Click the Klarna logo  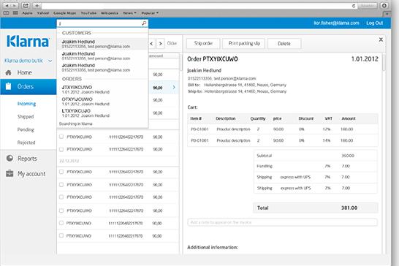[x=28, y=41]
